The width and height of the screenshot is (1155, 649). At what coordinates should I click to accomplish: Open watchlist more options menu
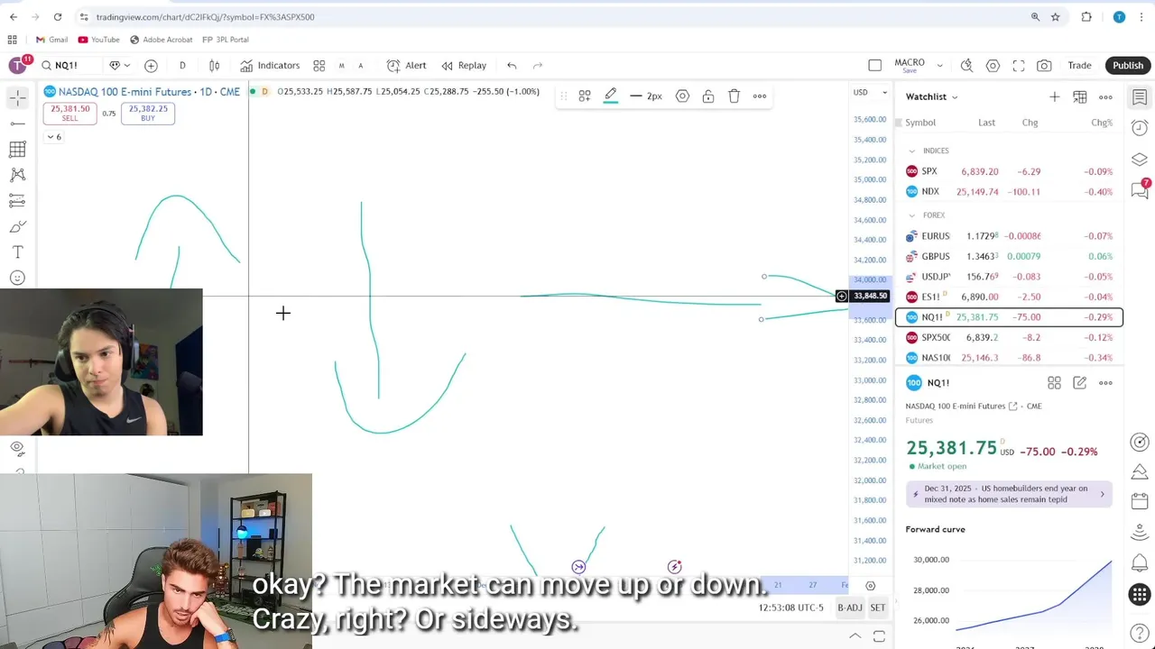tap(1105, 96)
